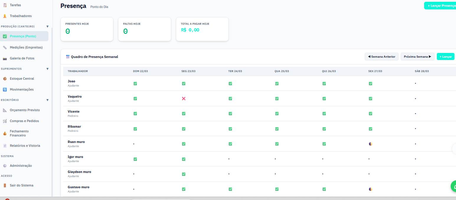
Task: Click the Trabalhadores worker icon
Action: click(5, 16)
